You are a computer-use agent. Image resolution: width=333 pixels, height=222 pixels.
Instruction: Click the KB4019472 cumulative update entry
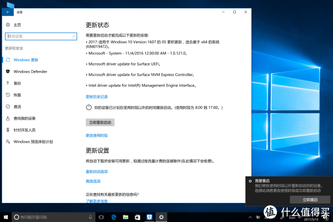tap(153, 44)
